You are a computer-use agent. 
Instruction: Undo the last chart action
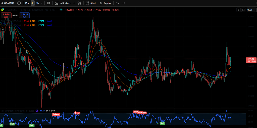pyautogui.click(x=117, y=3)
